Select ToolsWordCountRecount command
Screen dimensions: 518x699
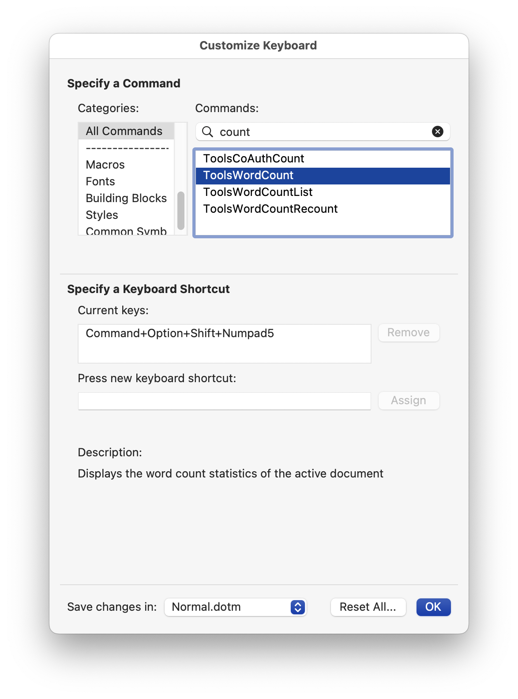[x=270, y=209]
